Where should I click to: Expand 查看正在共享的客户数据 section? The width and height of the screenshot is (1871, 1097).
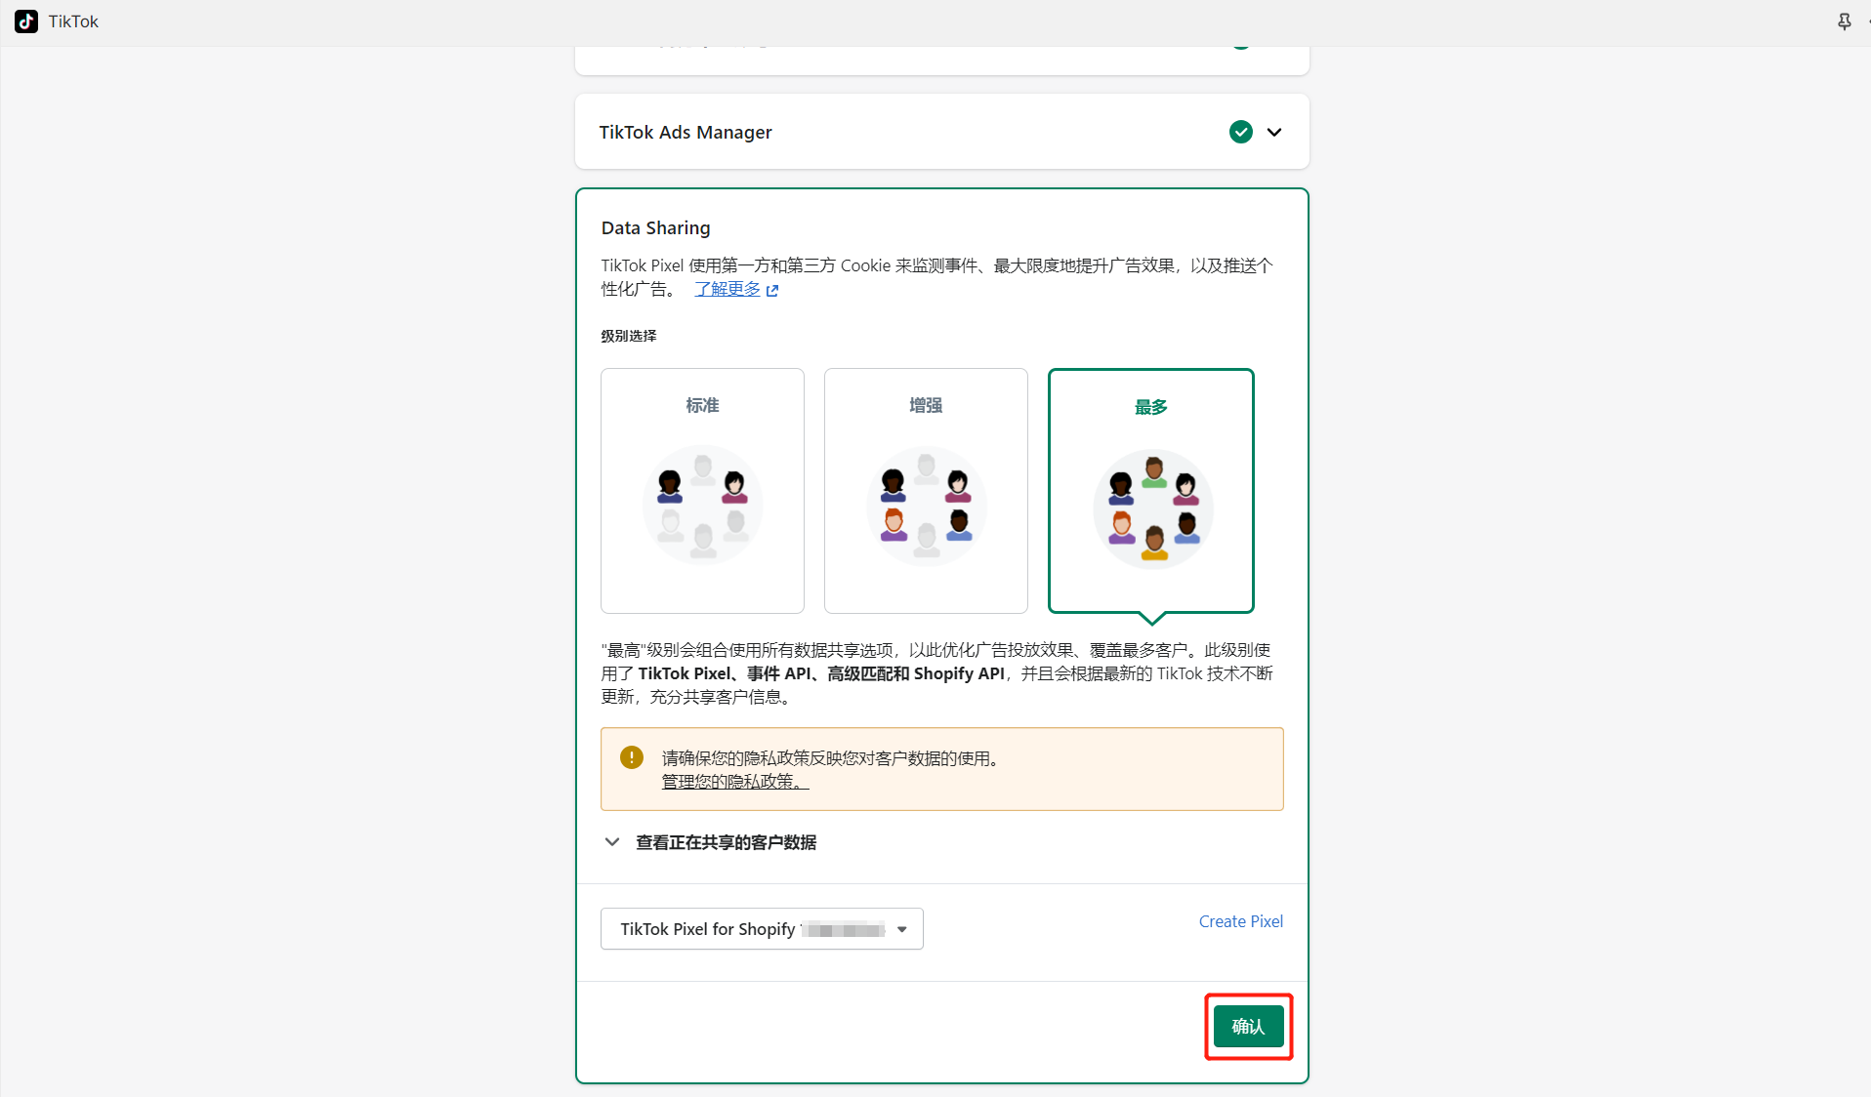pos(710,842)
